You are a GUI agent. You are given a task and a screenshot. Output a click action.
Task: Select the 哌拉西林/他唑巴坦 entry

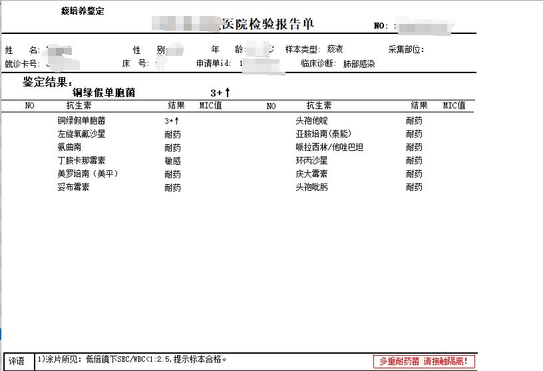tap(329, 148)
